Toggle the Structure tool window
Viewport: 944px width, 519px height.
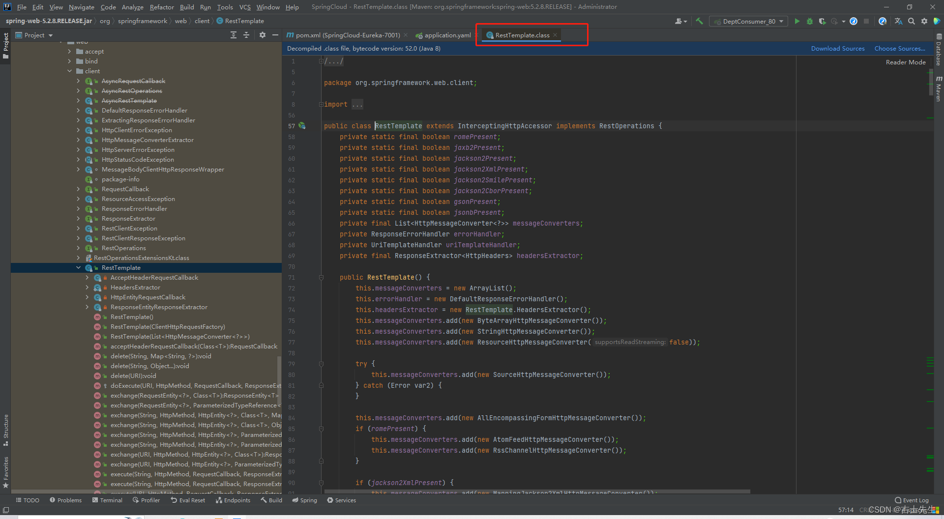[6, 429]
